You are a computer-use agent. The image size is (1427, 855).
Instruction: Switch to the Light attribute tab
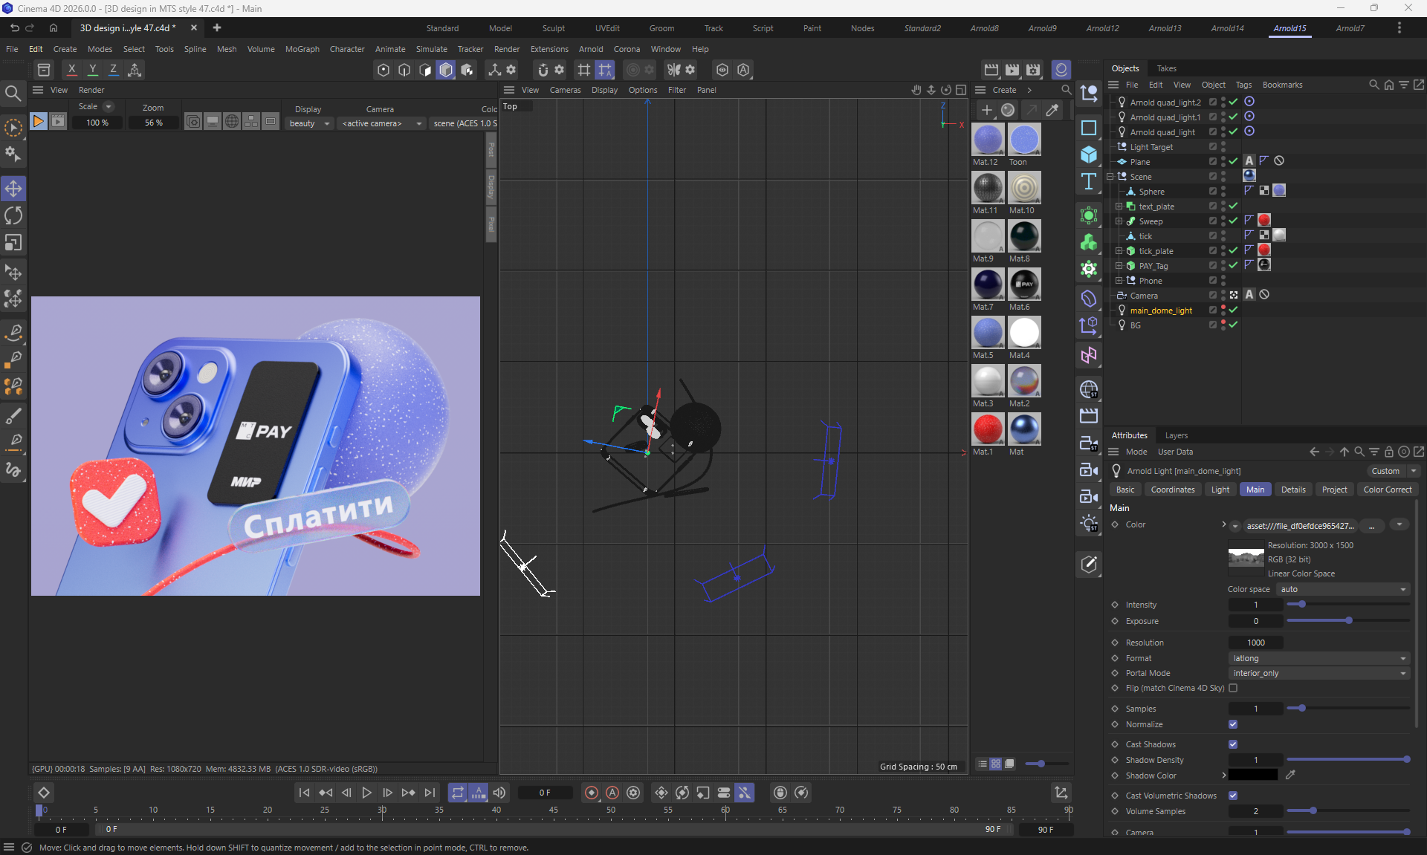point(1220,490)
